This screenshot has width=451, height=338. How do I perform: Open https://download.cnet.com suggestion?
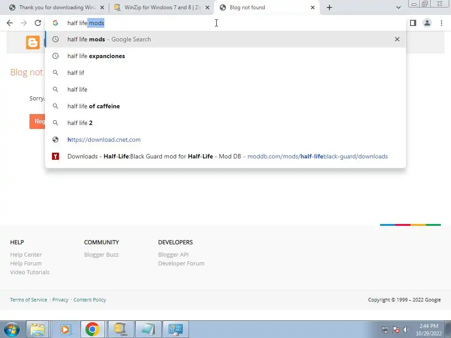pos(225,140)
